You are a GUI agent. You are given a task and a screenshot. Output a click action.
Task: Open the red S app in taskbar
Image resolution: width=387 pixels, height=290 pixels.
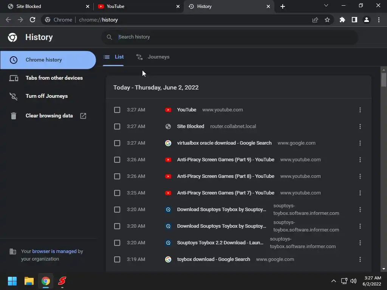point(62,281)
